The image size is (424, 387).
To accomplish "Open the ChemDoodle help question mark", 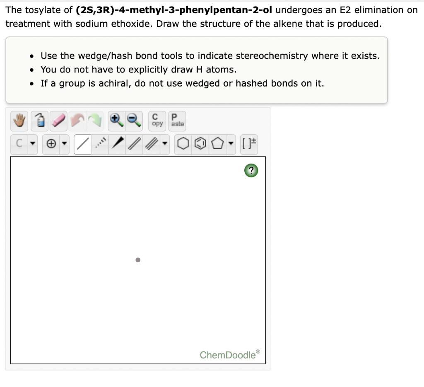I will coord(251,170).
